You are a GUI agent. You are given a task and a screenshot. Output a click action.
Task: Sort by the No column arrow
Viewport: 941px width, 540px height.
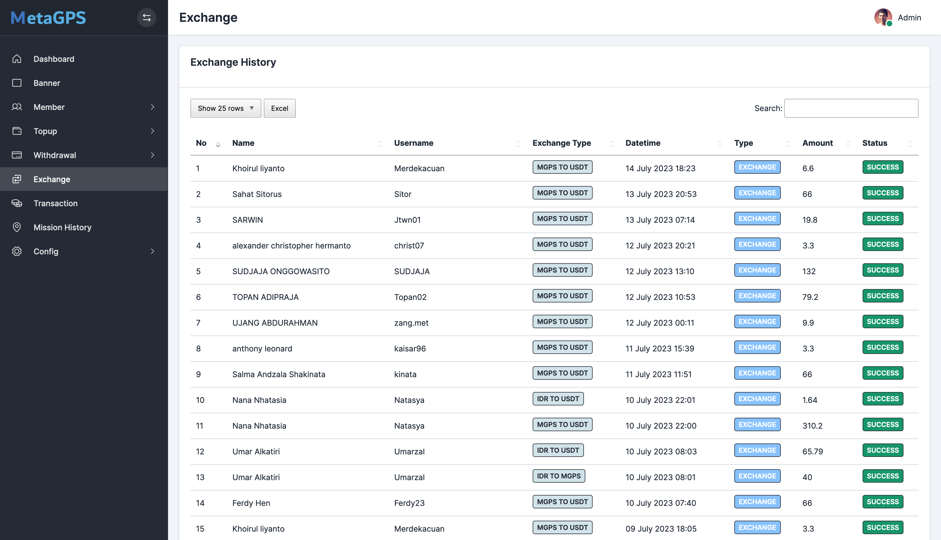(218, 144)
